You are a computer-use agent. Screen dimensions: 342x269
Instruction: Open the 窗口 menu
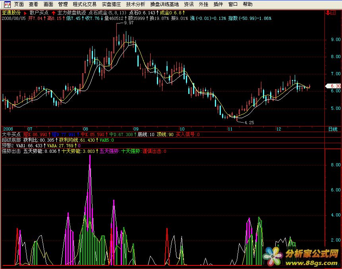(233, 4)
